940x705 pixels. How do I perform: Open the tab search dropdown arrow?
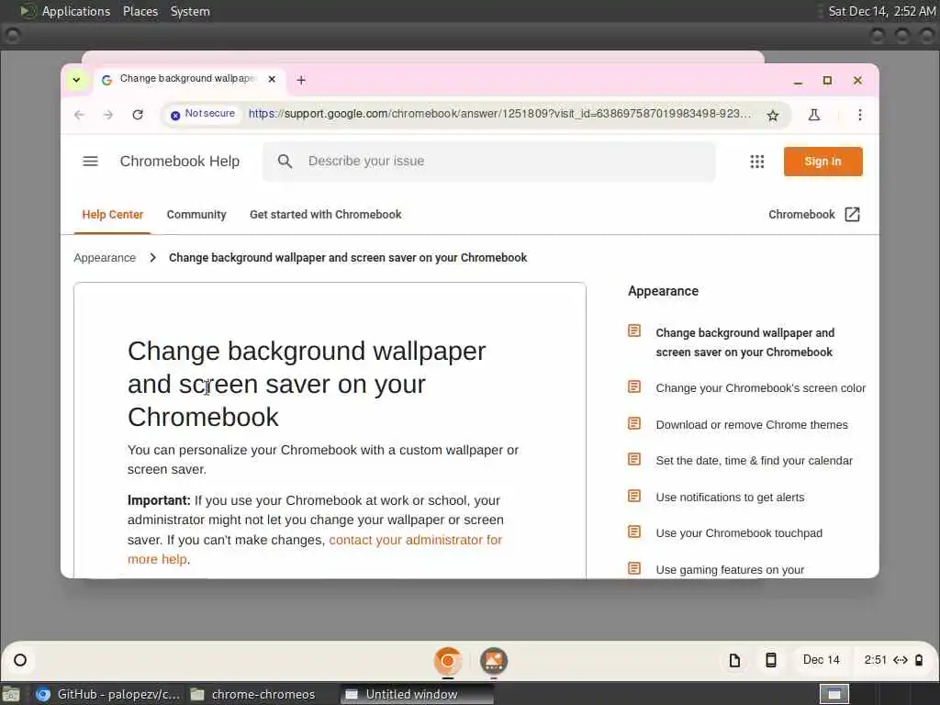(x=76, y=80)
